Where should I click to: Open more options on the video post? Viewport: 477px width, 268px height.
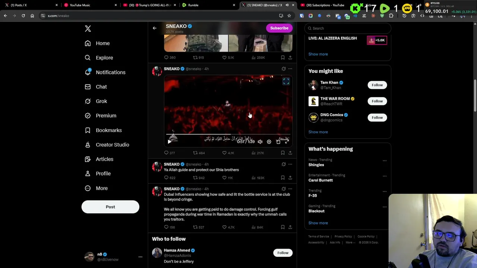click(290, 69)
